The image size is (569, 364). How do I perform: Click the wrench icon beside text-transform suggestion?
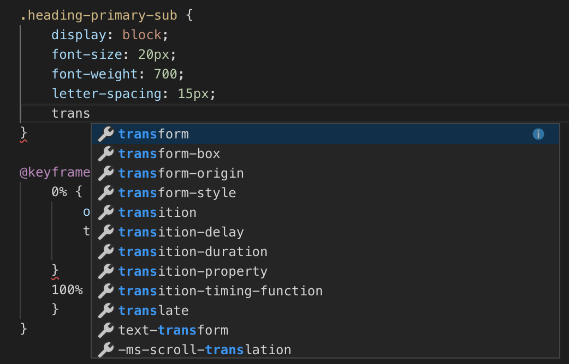[105, 330]
